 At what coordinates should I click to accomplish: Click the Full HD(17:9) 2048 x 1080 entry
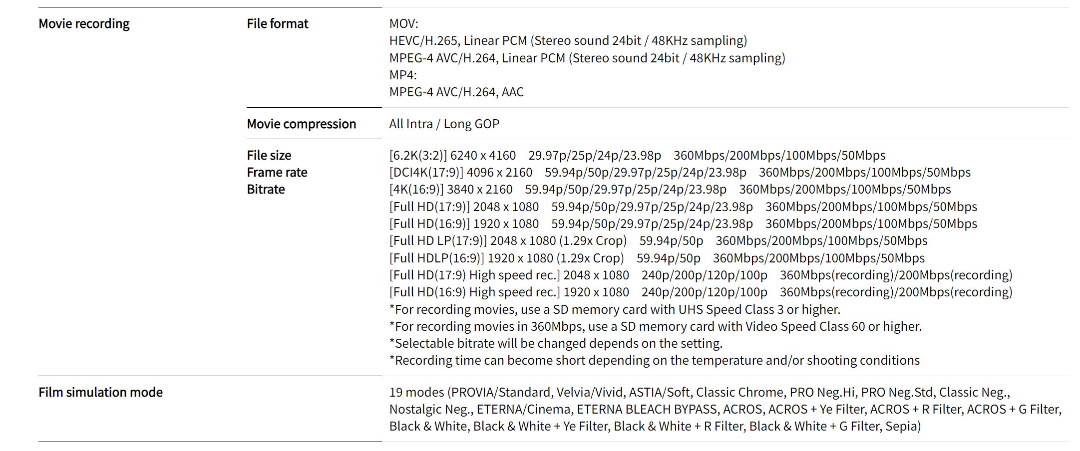click(x=683, y=207)
